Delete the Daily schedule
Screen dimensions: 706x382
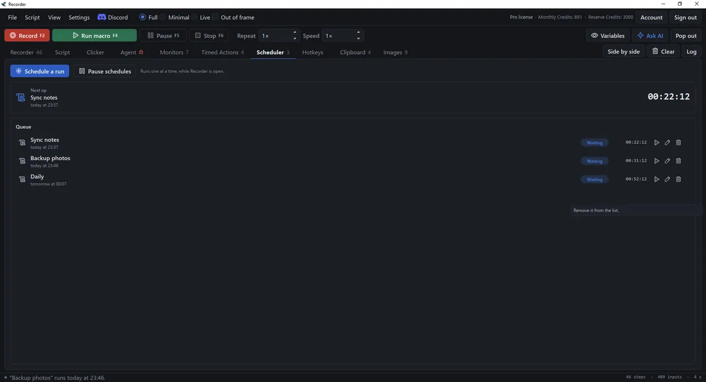tap(678, 179)
